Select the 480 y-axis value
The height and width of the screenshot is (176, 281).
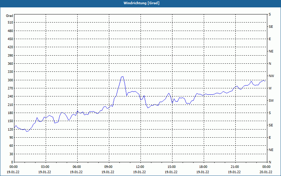point(11,31)
